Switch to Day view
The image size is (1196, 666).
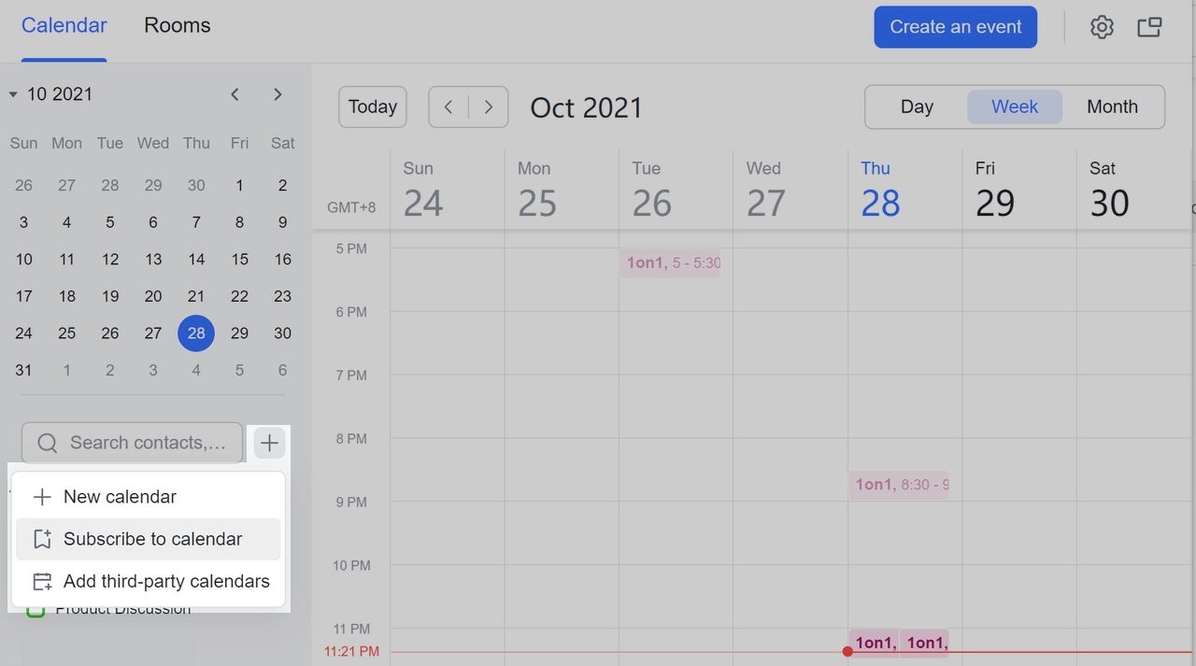coord(917,106)
